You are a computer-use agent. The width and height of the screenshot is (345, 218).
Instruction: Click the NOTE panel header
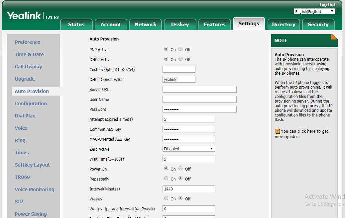point(304,40)
